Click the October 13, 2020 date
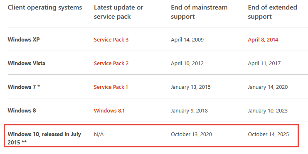Screen dimensions: 308x154 point(191,134)
